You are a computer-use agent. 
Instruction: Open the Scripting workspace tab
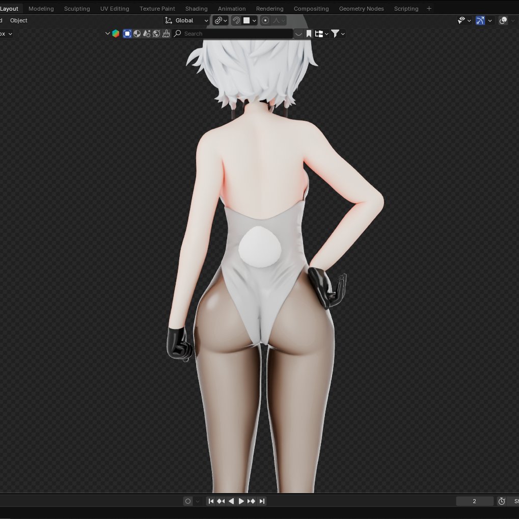406,9
